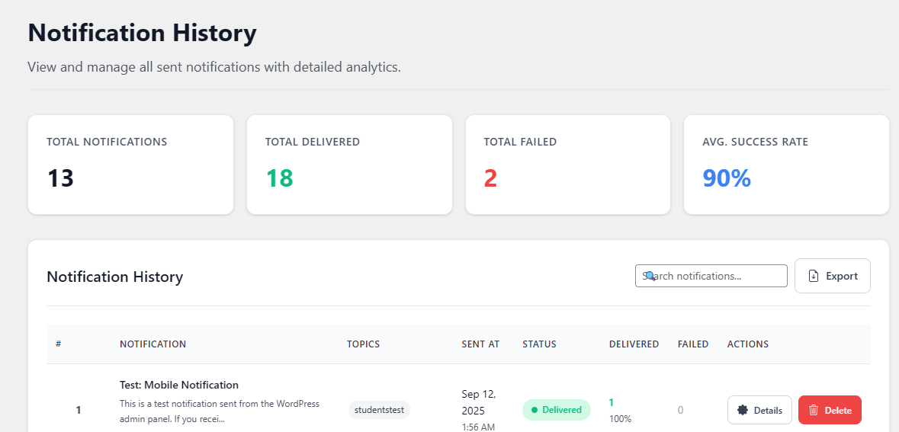Delete the Test: Mobile Notification entry
Image resolution: width=899 pixels, height=432 pixels.
coord(830,410)
